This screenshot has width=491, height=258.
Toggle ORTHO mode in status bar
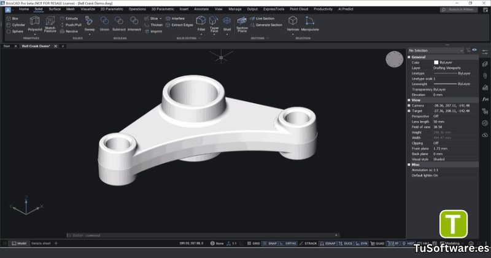(x=288, y=243)
